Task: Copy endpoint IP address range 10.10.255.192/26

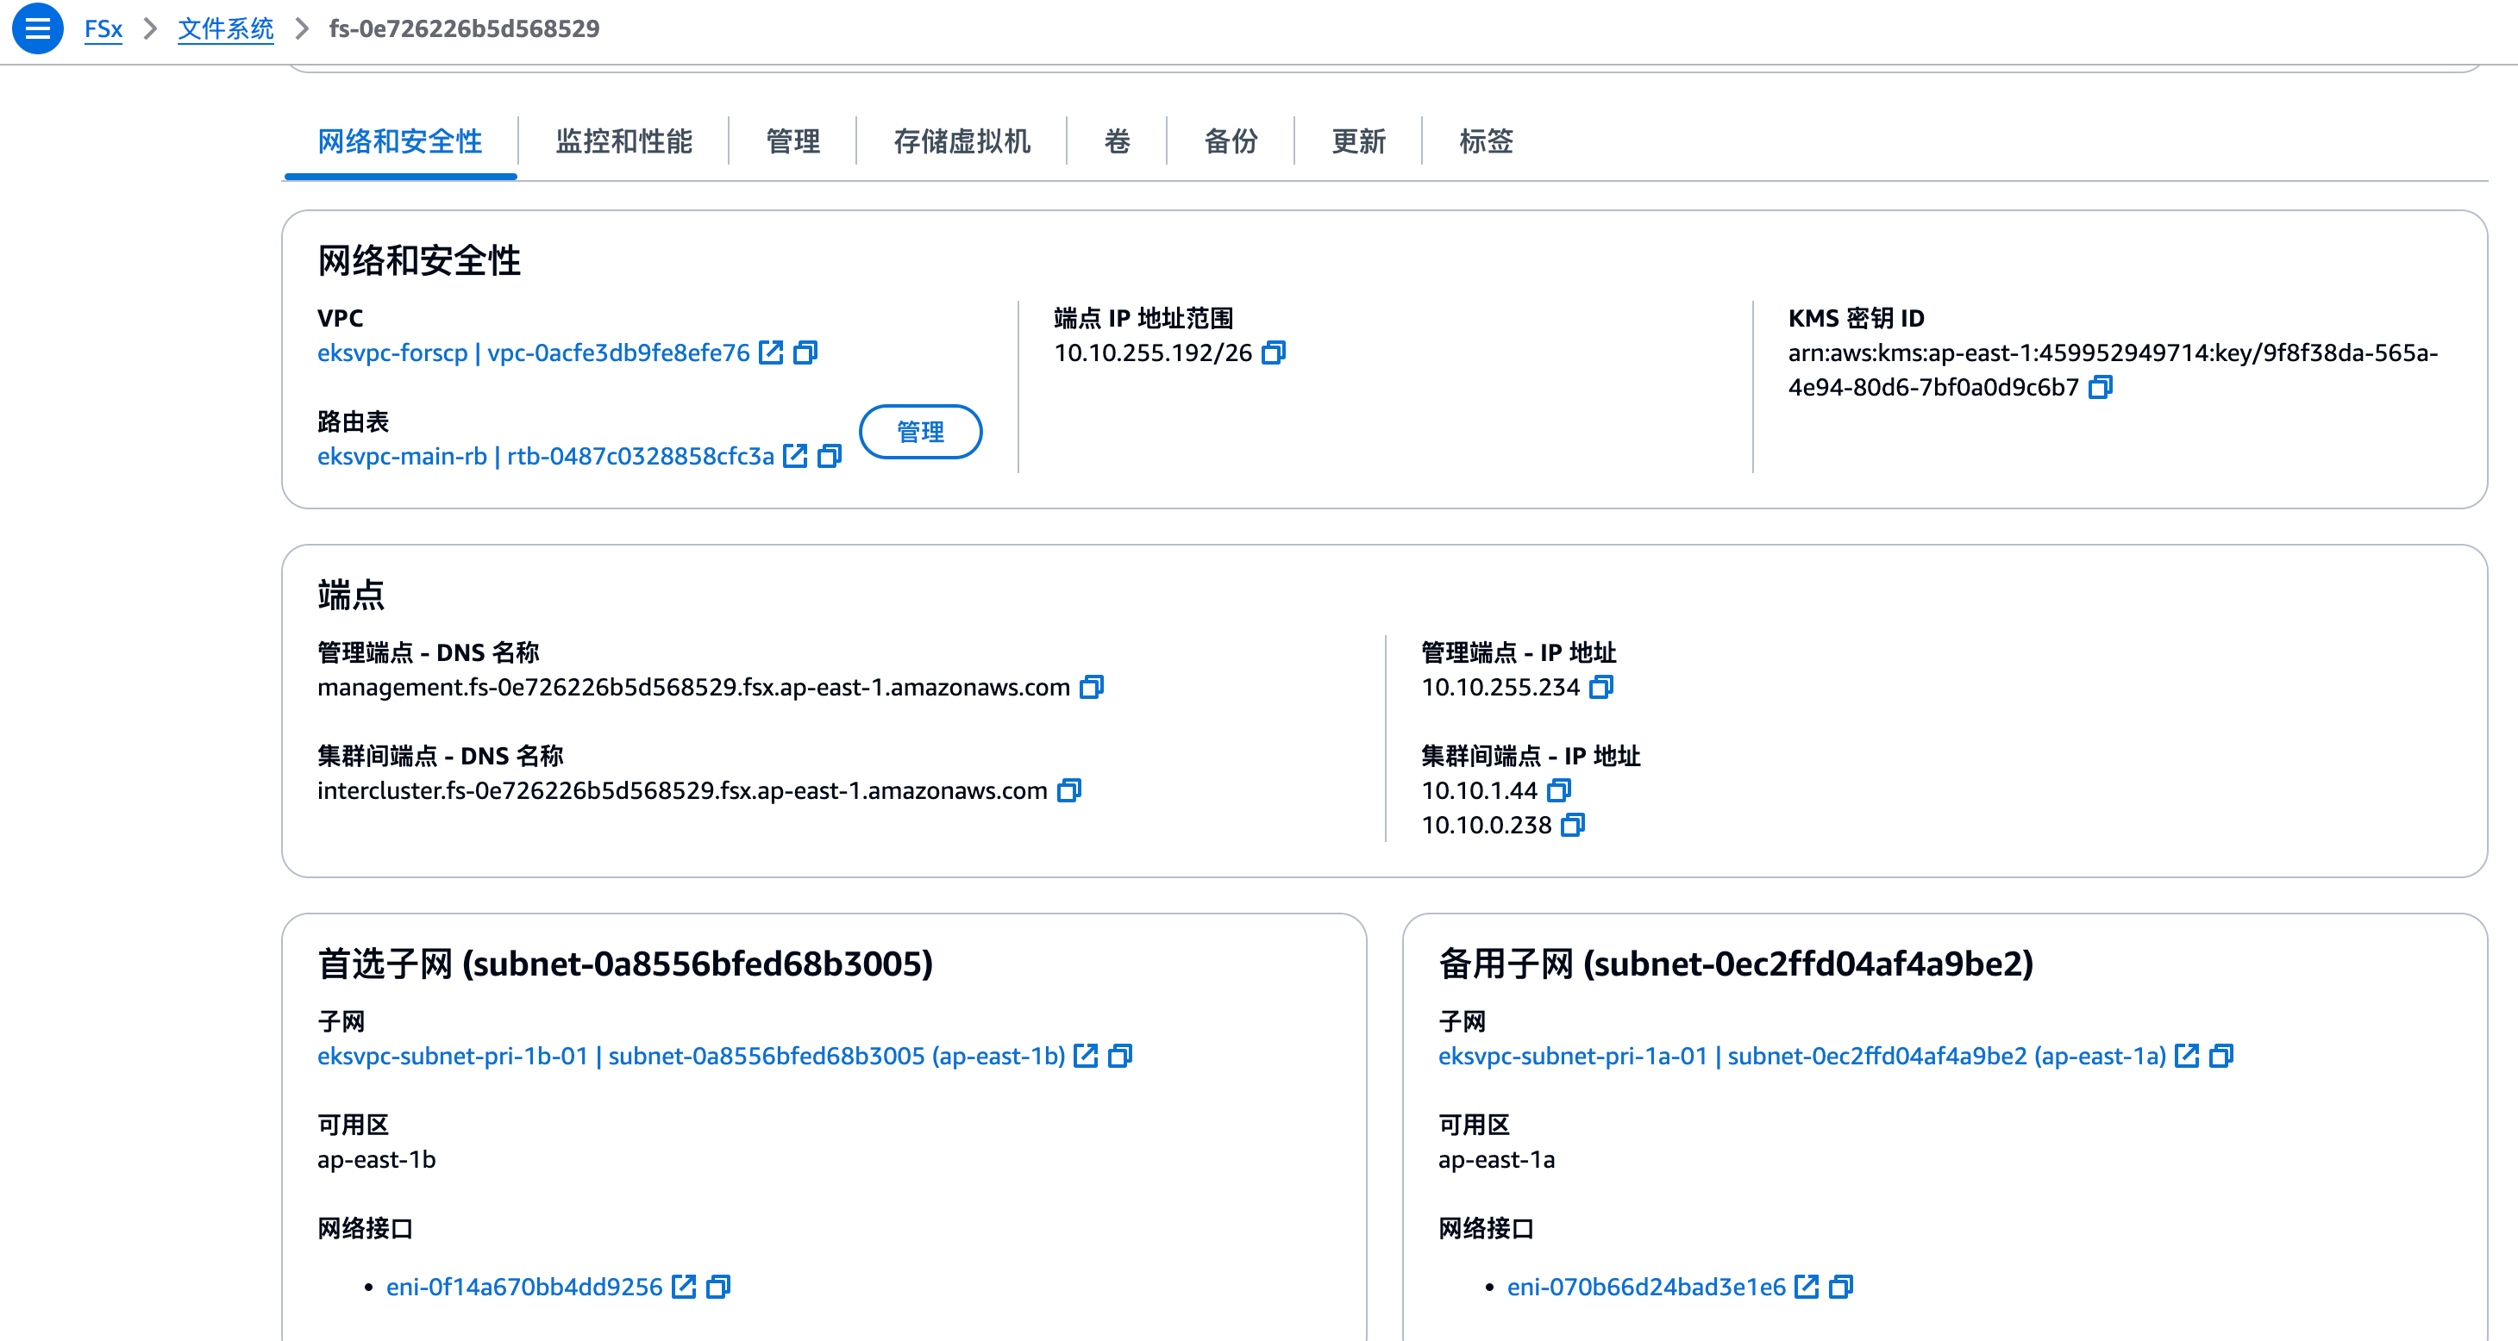Action: (x=1273, y=352)
